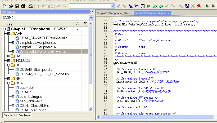Viewport: 217px width, 123px height.
Task: Open the Replace tool icon
Action: [x=137, y=6]
